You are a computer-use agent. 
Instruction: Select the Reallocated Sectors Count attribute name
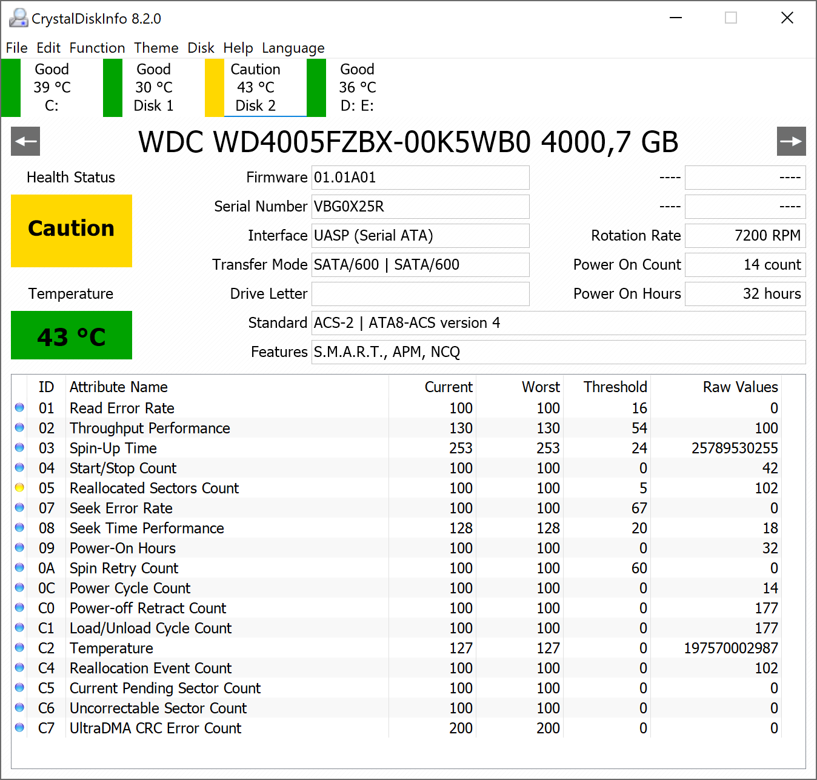pos(155,488)
